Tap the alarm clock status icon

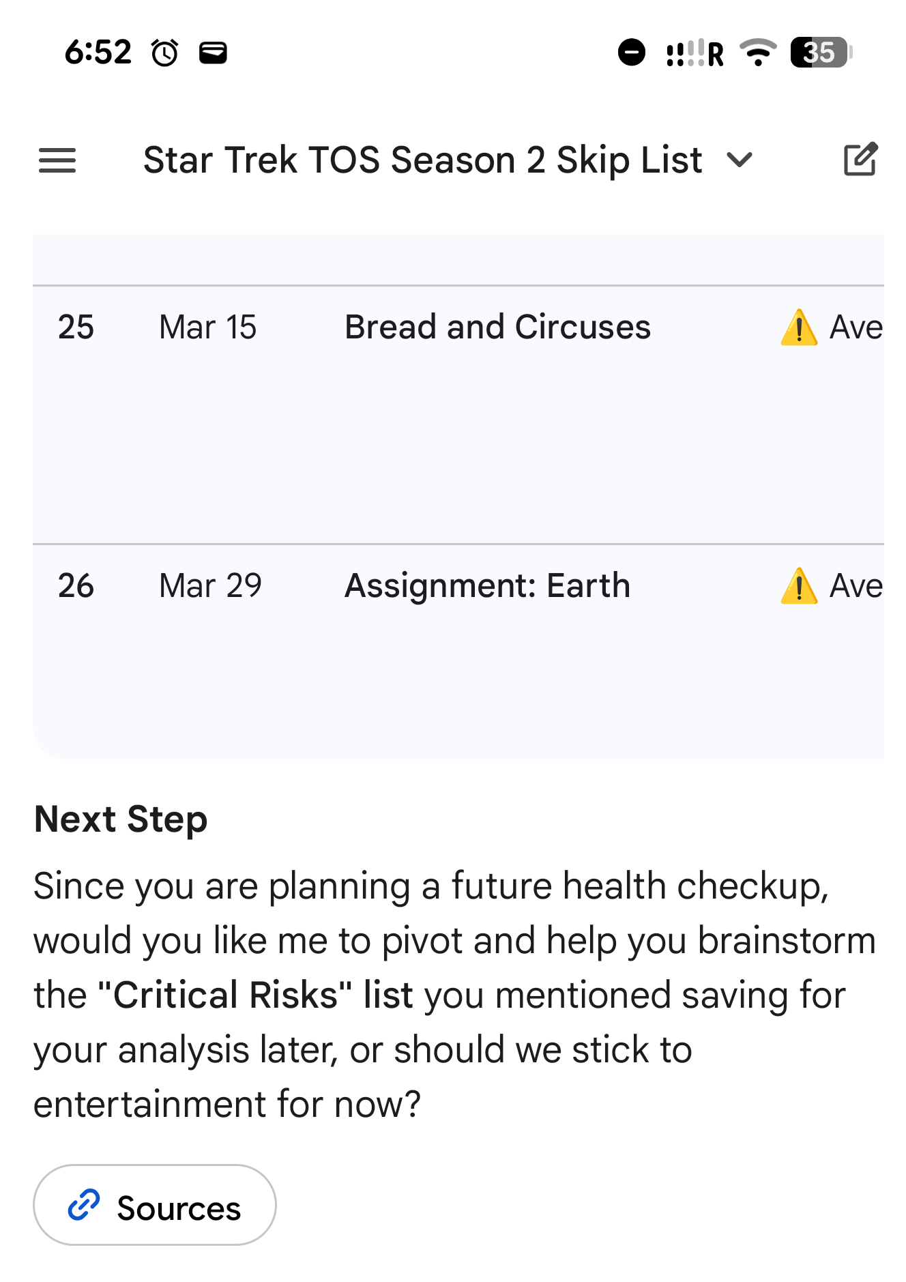(x=164, y=53)
